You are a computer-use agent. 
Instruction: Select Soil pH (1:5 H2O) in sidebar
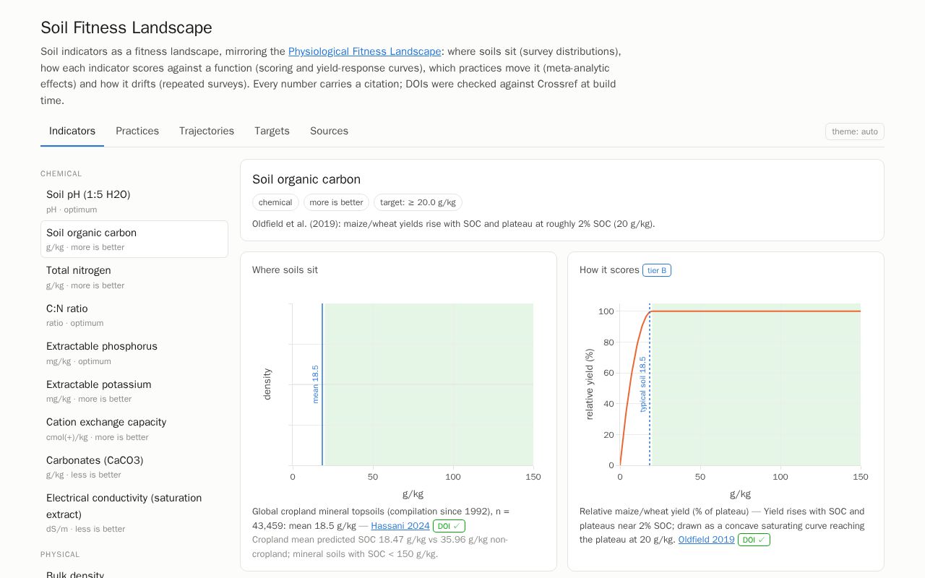click(x=134, y=202)
